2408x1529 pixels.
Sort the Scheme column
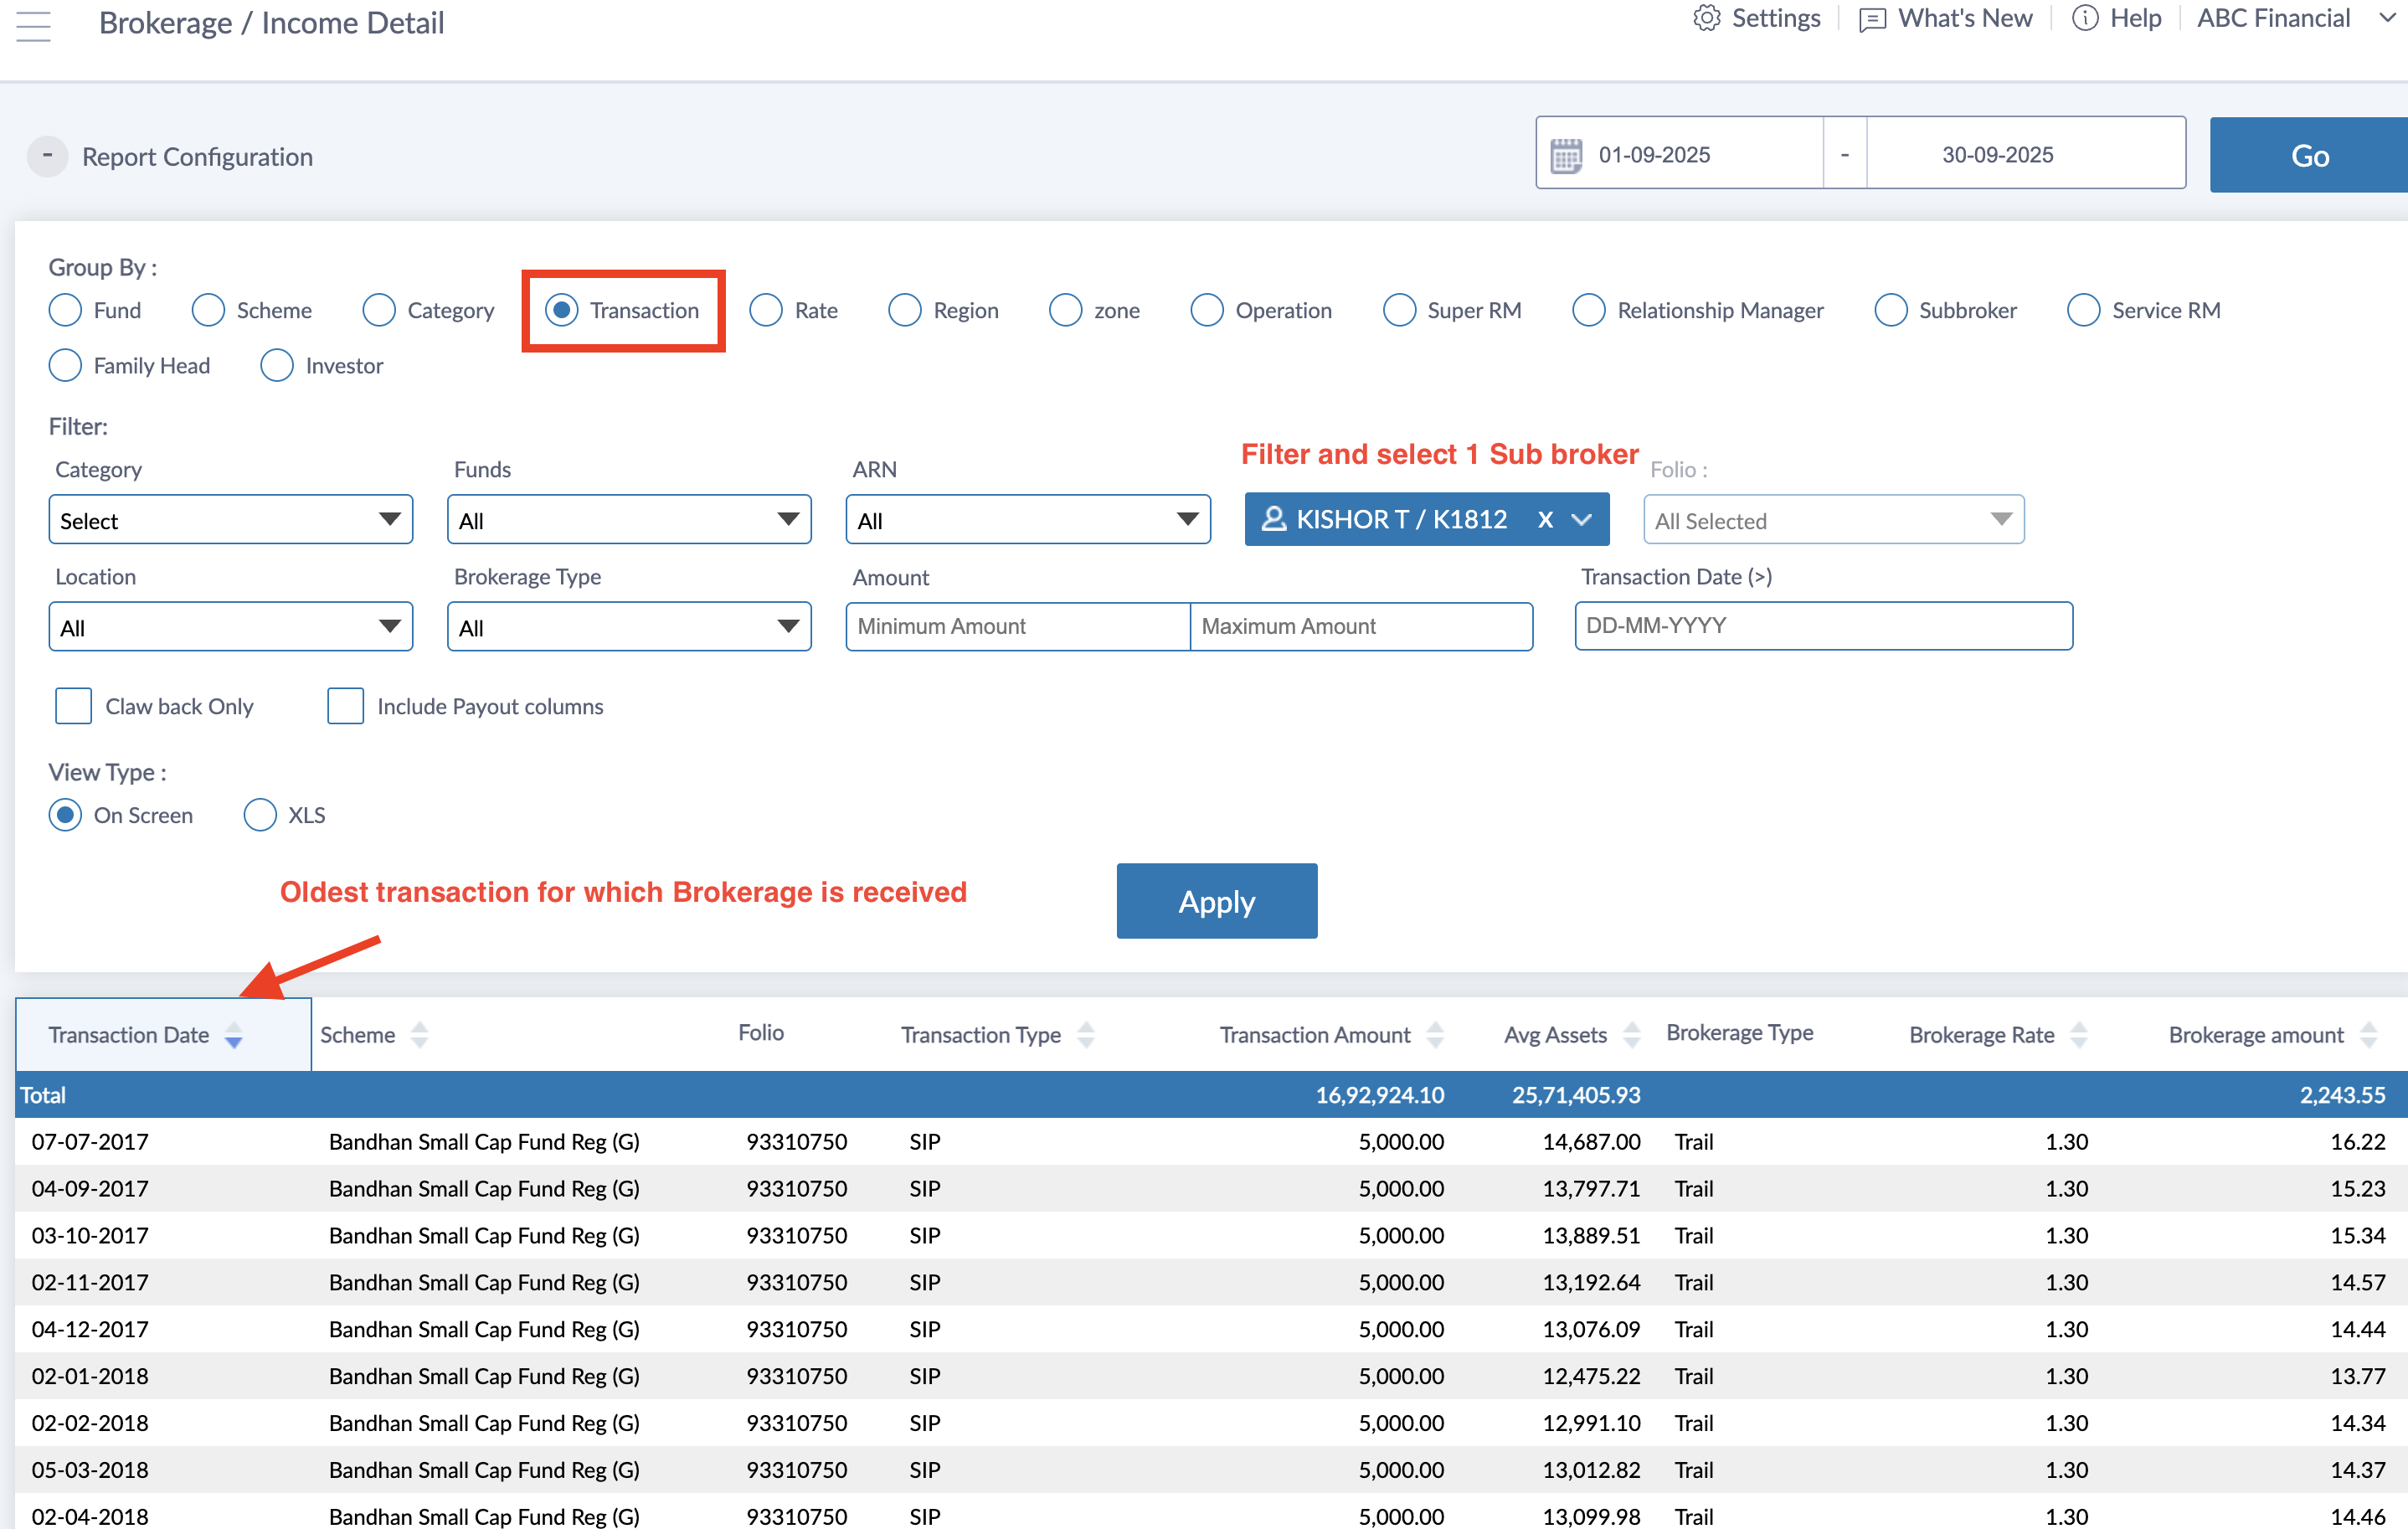click(419, 1035)
